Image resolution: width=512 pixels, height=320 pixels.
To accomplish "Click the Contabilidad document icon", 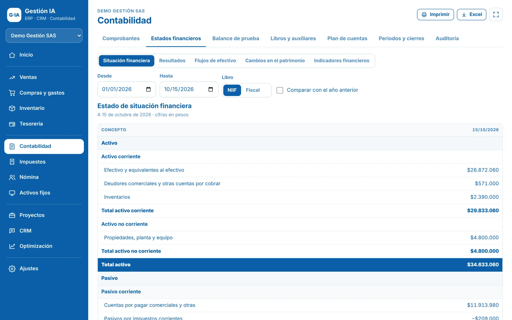I will click(x=12, y=146).
